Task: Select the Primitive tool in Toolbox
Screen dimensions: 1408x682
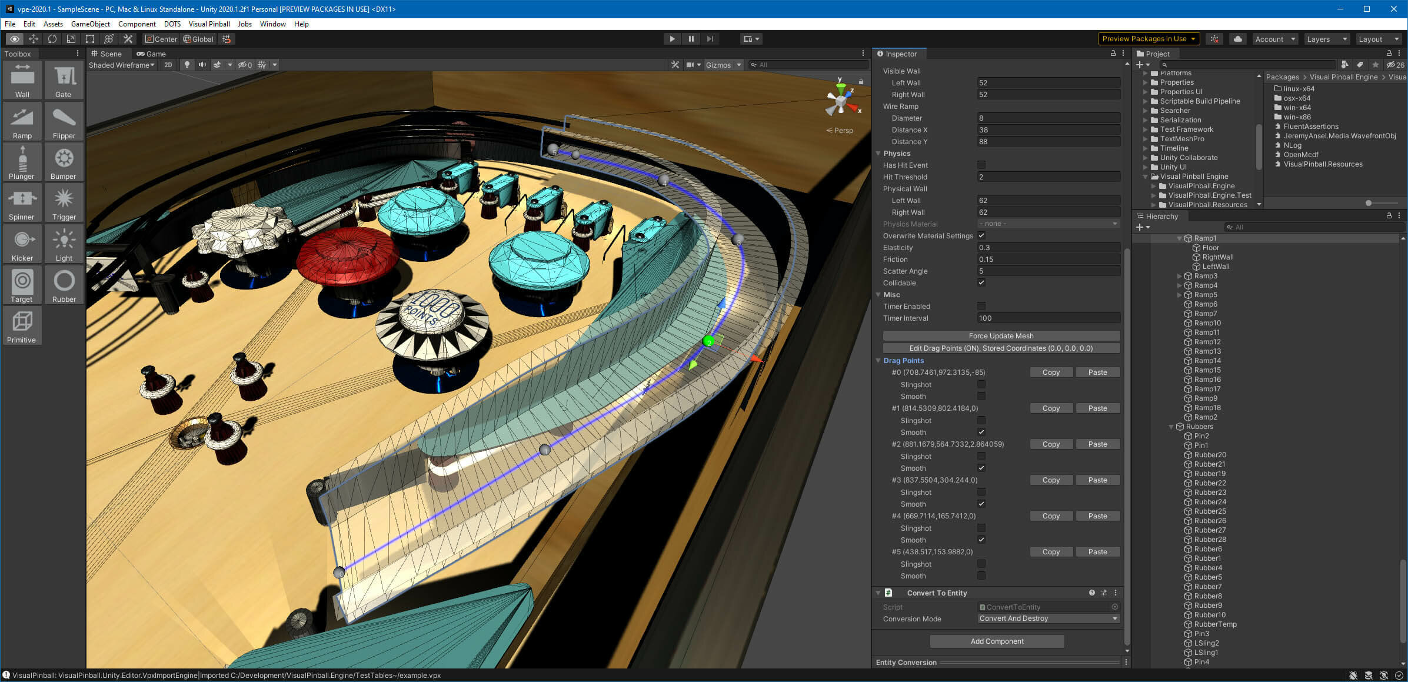Action: (22, 325)
